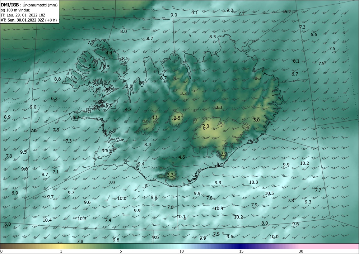Click the value 3.0 in east Iceland
This screenshot has height=254, width=359.
click(x=256, y=120)
